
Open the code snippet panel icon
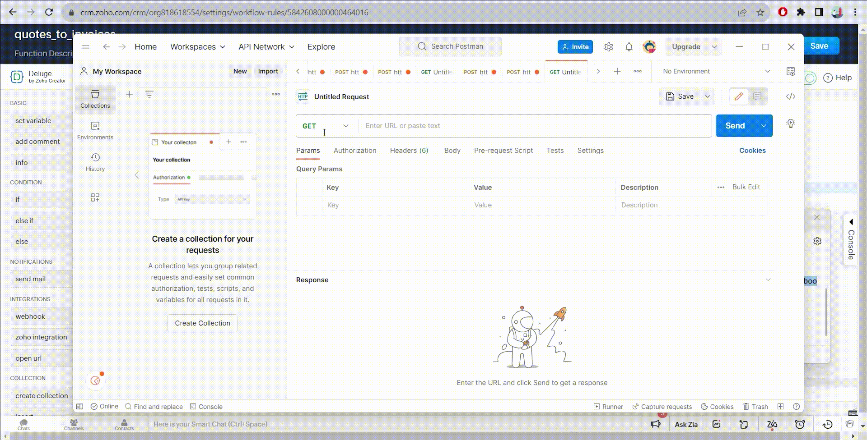click(x=790, y=96)
